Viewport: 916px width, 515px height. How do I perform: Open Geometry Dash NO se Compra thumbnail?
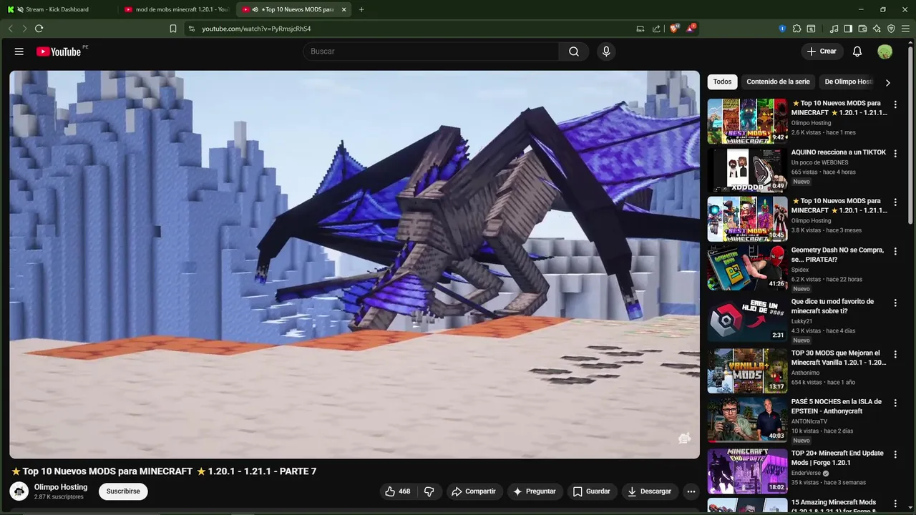[x=747, y=268]
